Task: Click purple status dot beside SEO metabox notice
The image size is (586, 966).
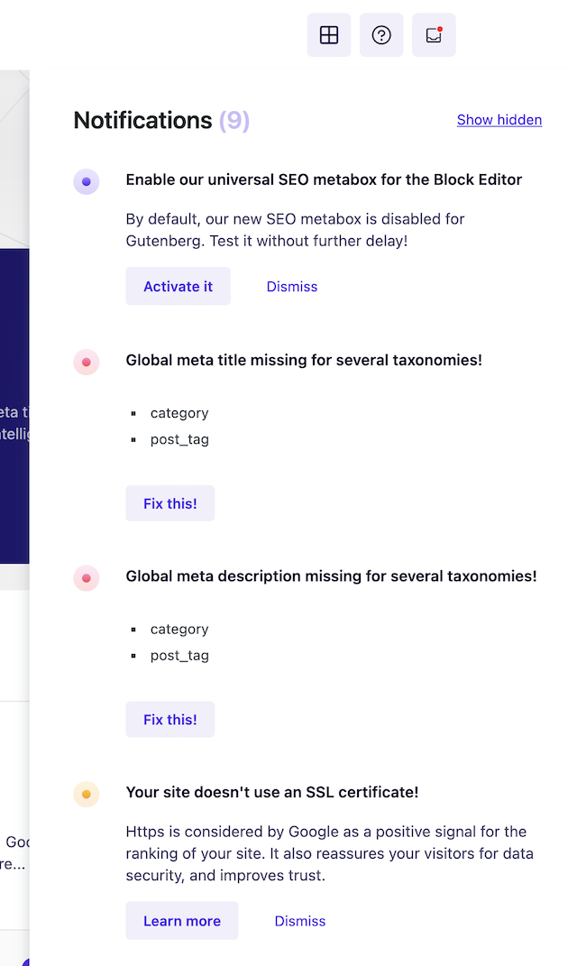Action: click(x=87, y=181)
